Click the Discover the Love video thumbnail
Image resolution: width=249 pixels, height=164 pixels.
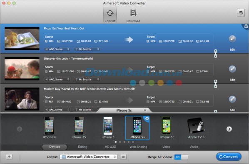22,69
